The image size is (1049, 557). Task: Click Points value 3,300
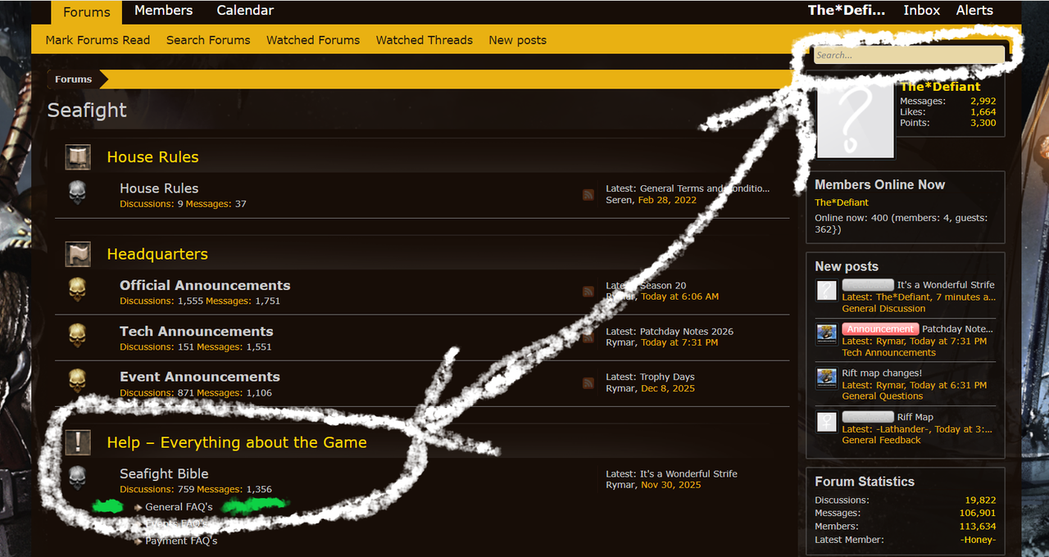983,123
